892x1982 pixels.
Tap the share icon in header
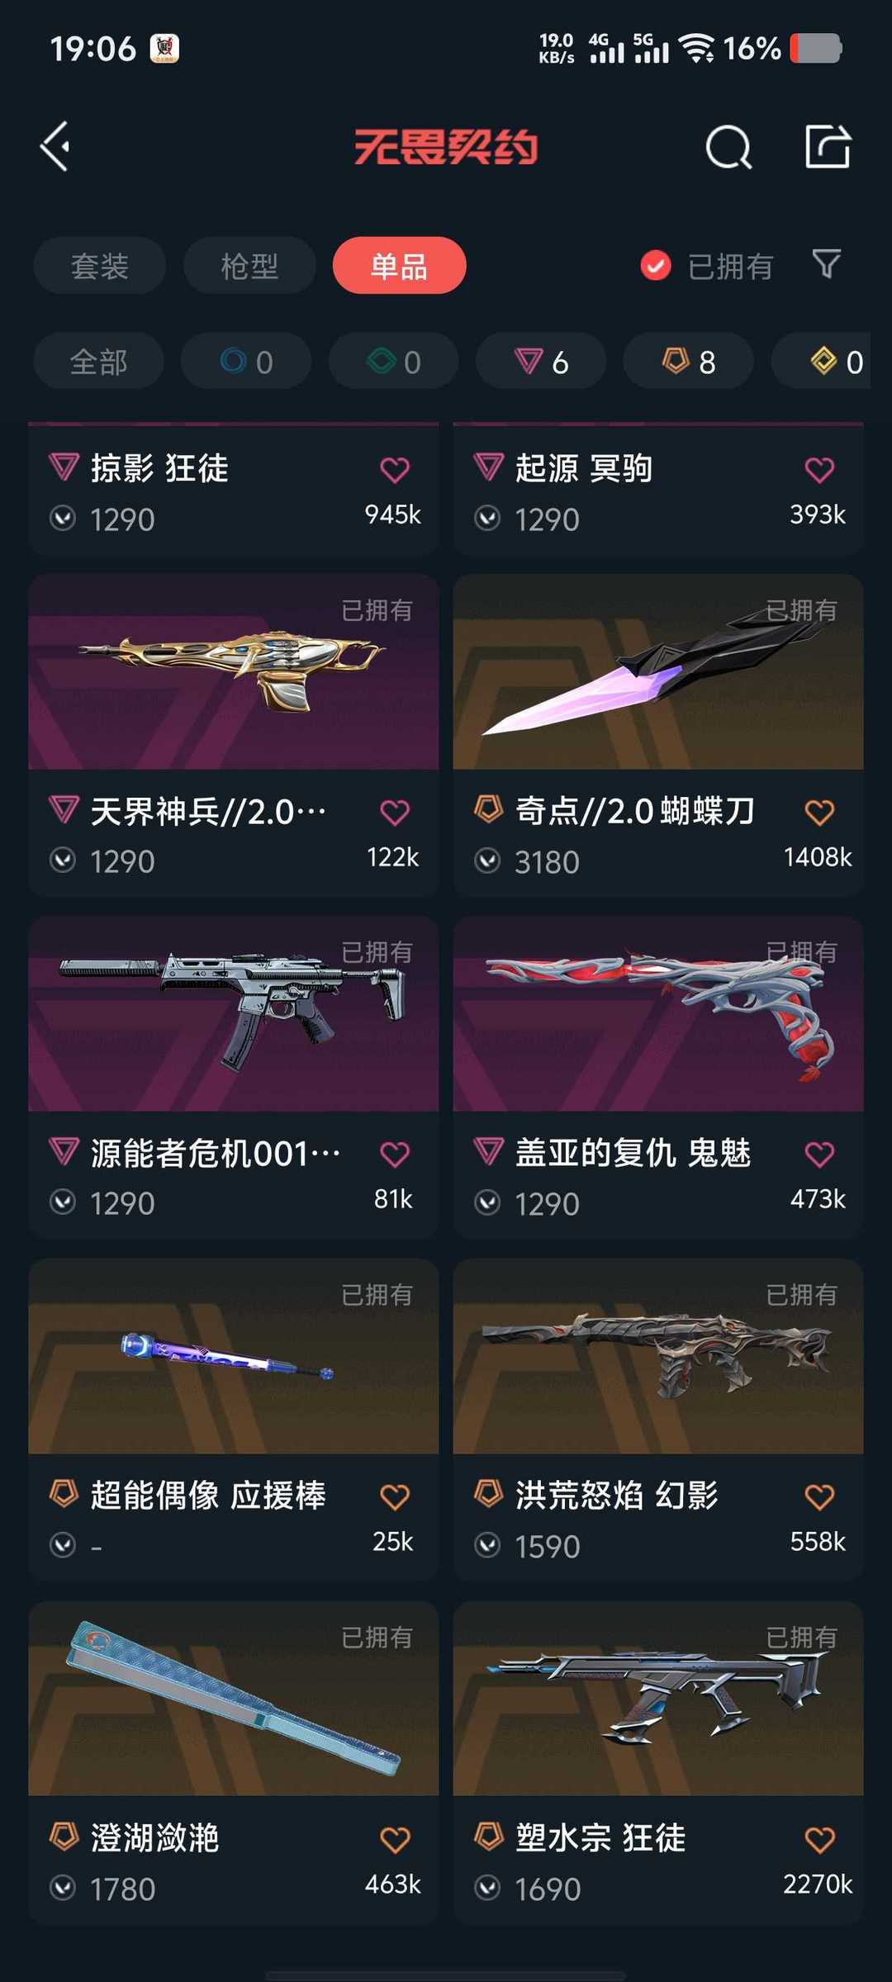[x=828, y=146]
